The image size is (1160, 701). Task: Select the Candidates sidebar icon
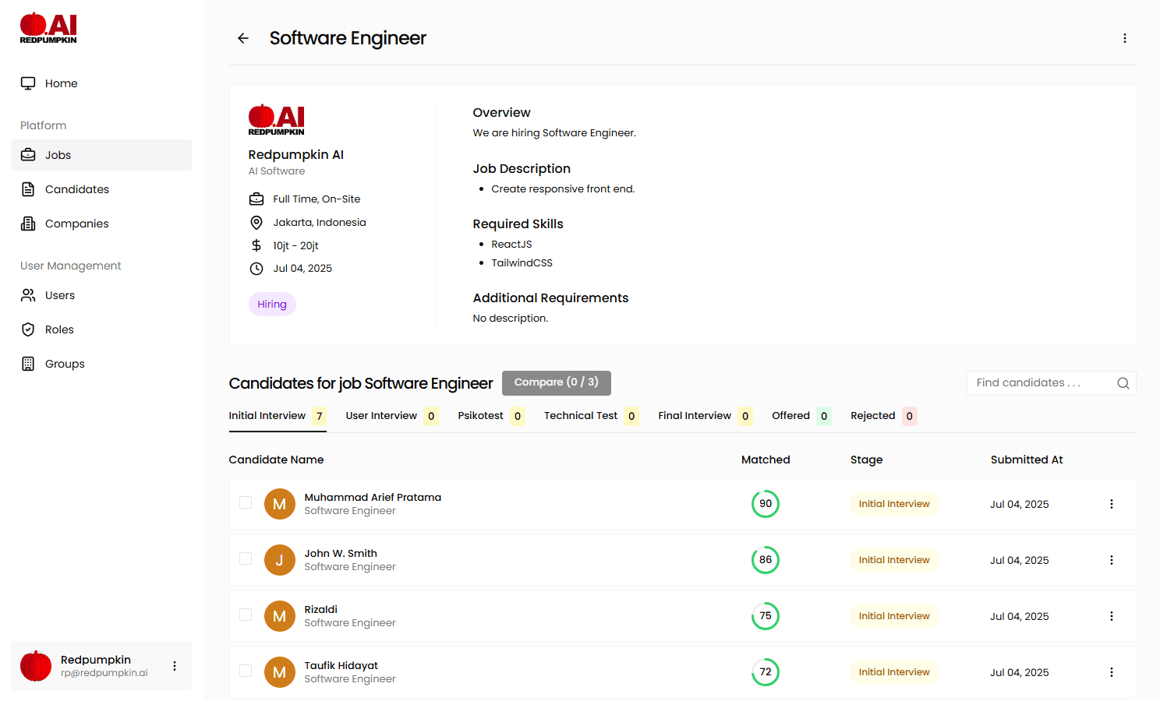coord(27,188)
